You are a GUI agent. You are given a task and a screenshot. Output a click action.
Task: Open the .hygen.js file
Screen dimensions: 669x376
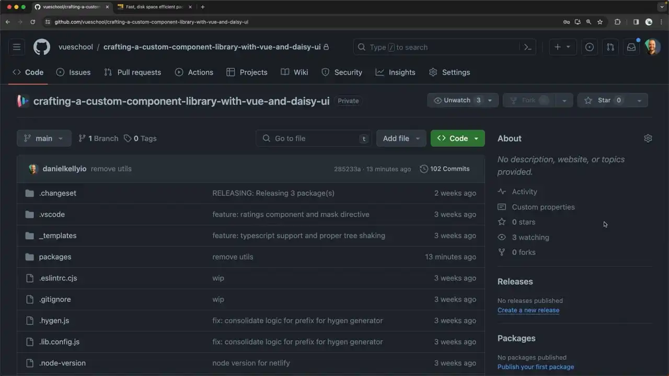tap(54, 321)
